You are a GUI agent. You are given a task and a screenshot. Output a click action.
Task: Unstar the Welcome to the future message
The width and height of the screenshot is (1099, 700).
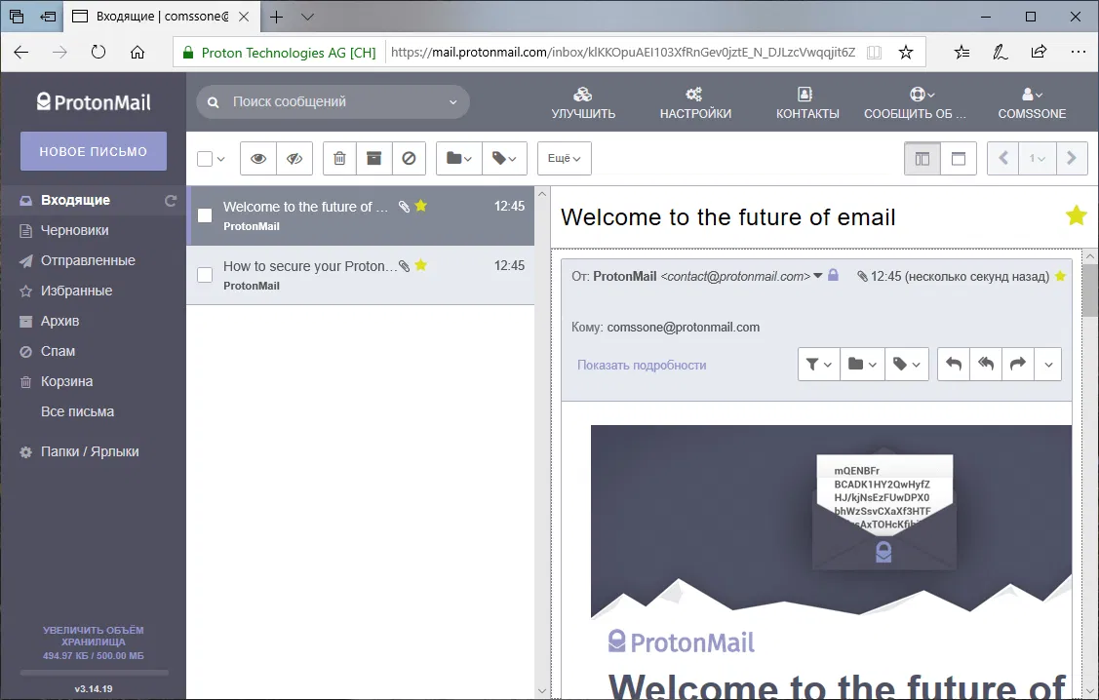pos(421,206)
